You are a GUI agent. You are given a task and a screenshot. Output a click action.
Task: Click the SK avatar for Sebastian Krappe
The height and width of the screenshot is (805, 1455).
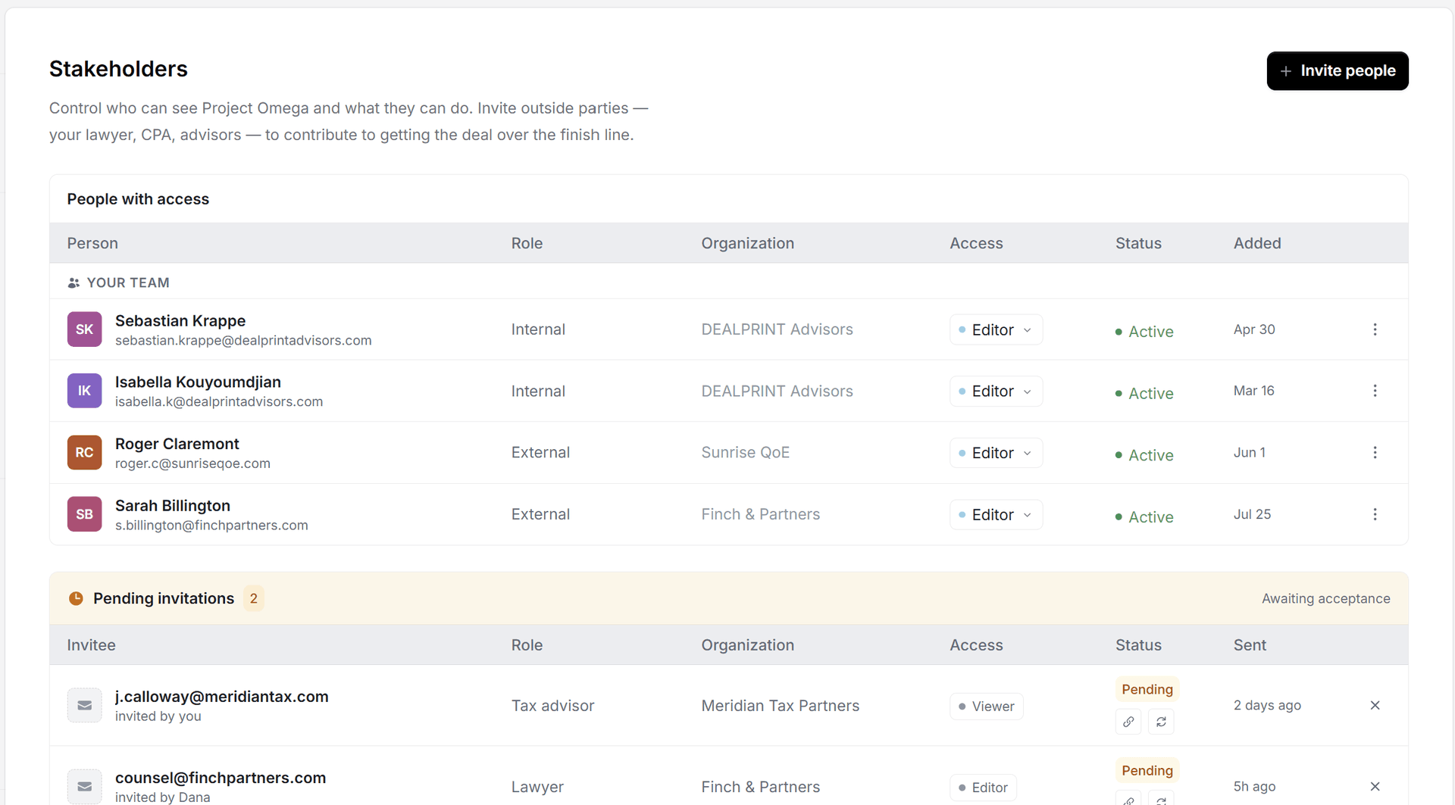click(x=84, y=329)
